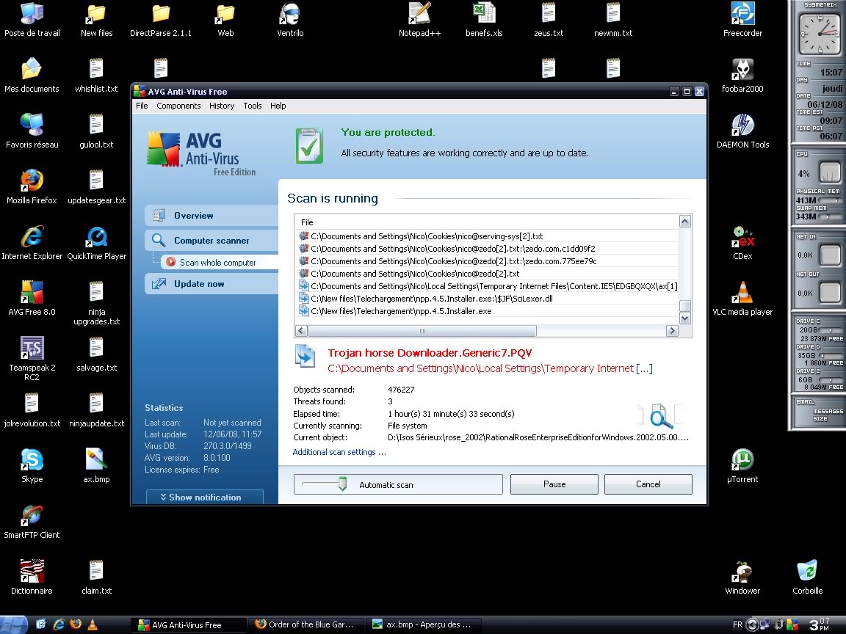
Task: Open the History menu
Action: click(x=222, y=106)
